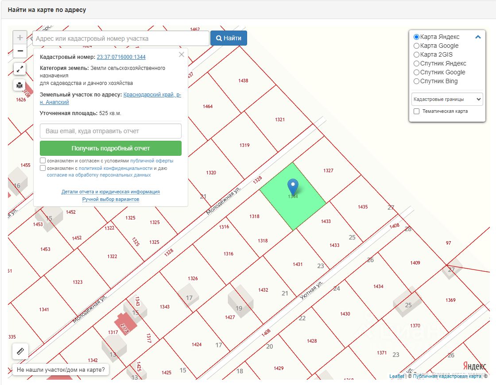Focus the address or cadastral number field
This screenshot has height=385, width=496.
(121, 38)
